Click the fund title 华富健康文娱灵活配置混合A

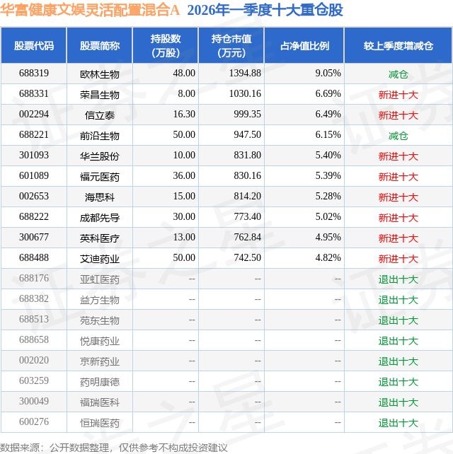coord(90,11)
